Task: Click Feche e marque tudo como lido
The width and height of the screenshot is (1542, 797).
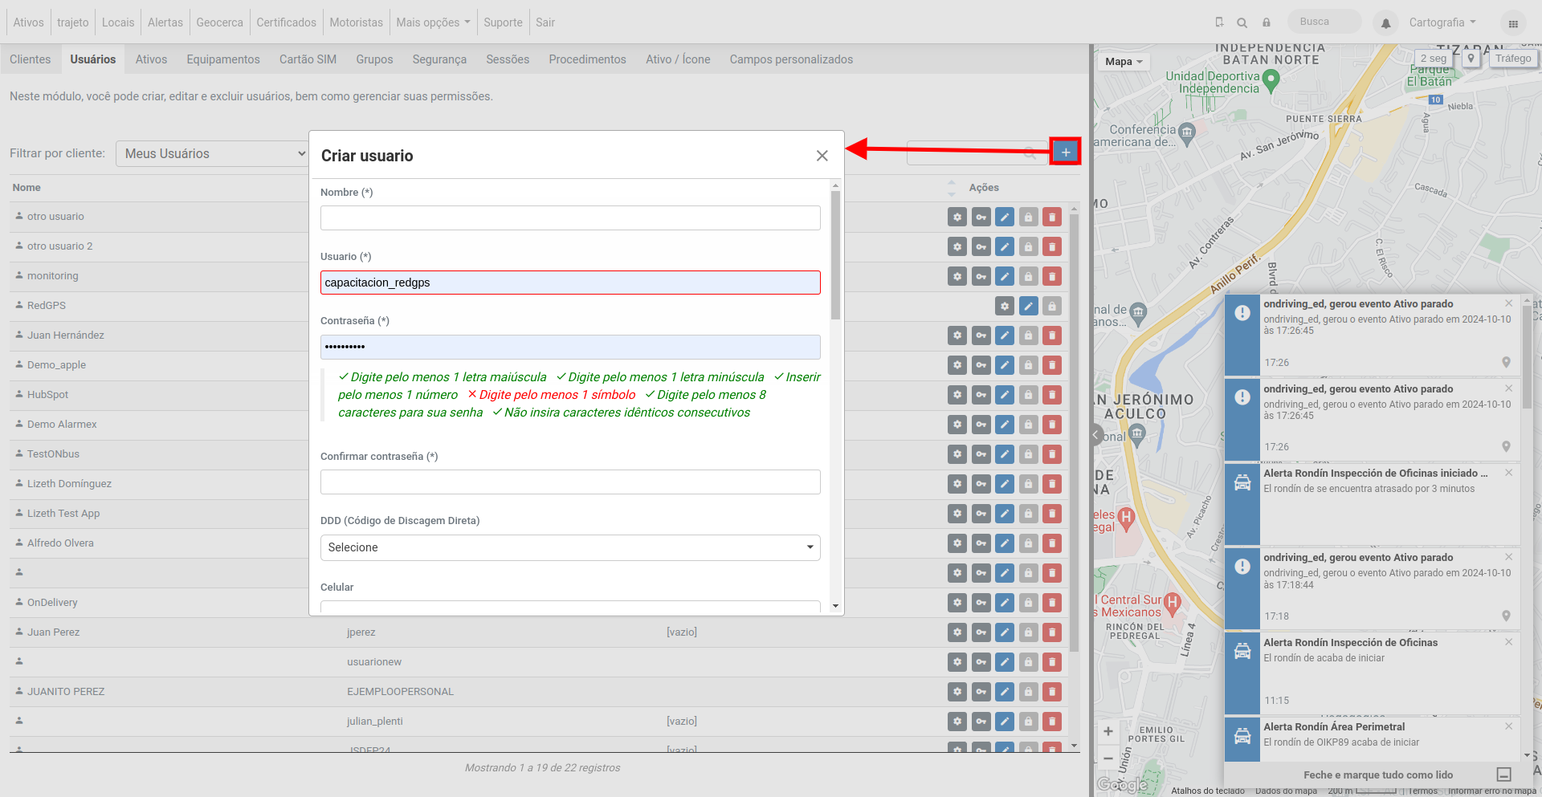Action: pos(1377,775)
